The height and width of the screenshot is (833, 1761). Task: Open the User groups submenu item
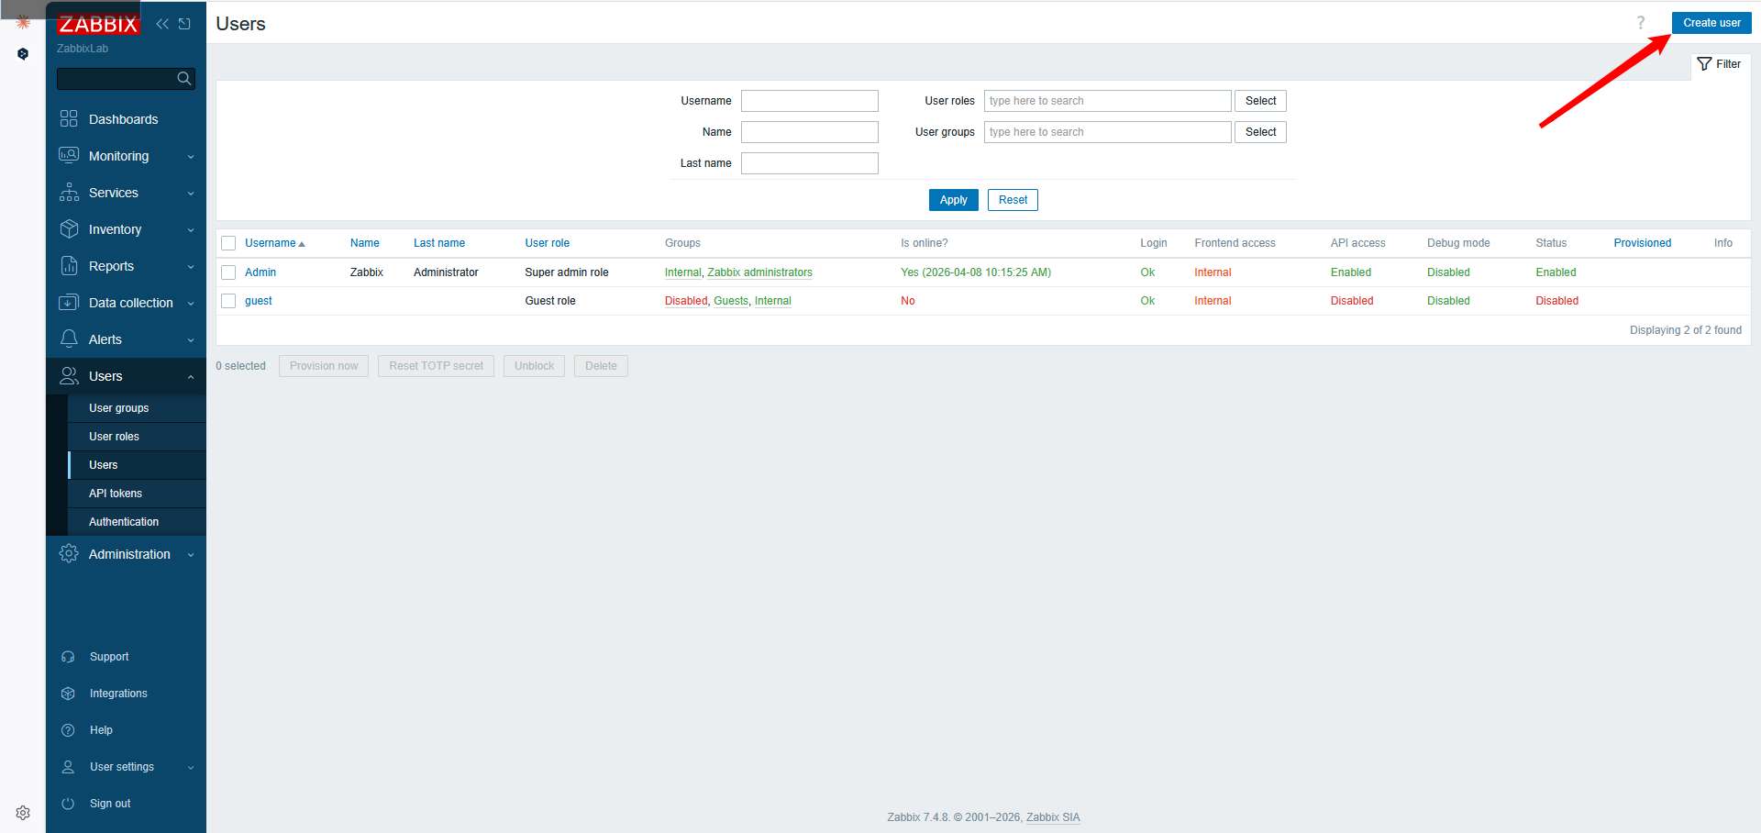tap(118, 408)
